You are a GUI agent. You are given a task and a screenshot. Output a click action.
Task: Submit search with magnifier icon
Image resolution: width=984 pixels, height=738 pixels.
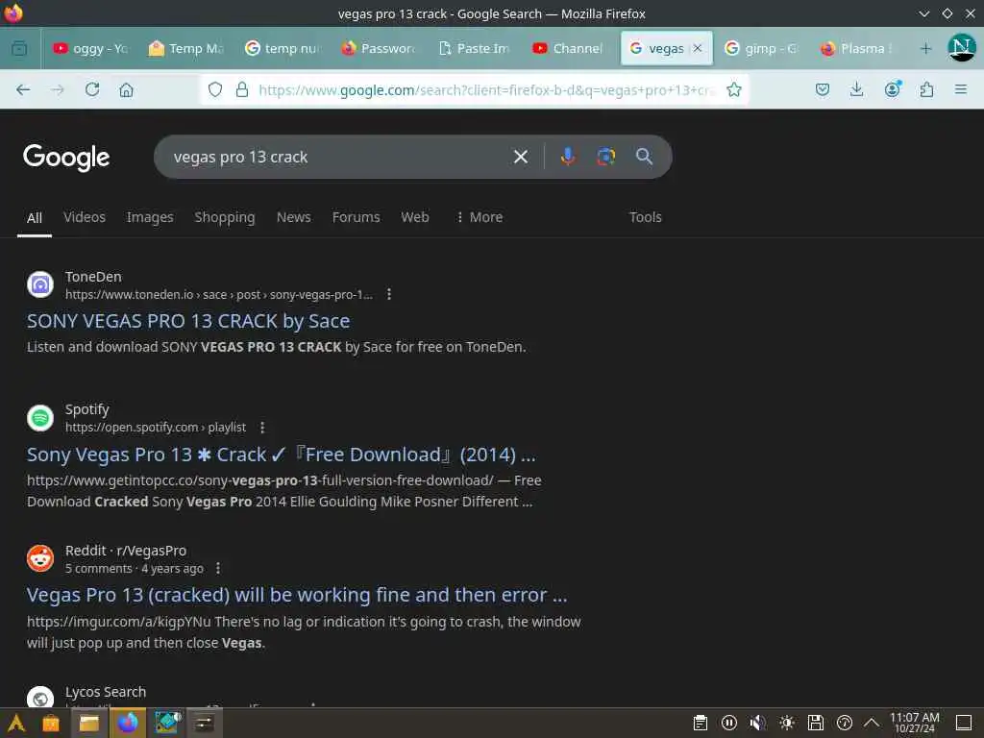tap(644, 157)
